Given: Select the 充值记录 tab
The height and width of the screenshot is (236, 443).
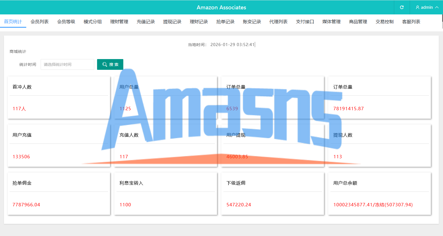Looking at the screenshot, I should tap(146, 22).
